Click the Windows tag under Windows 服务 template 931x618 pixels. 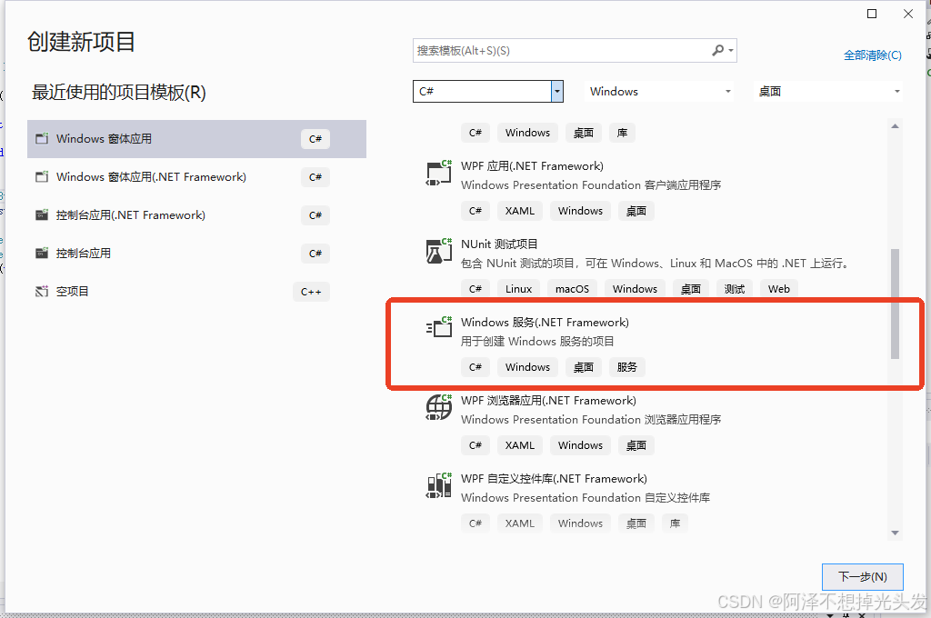[x=527, y=367]
